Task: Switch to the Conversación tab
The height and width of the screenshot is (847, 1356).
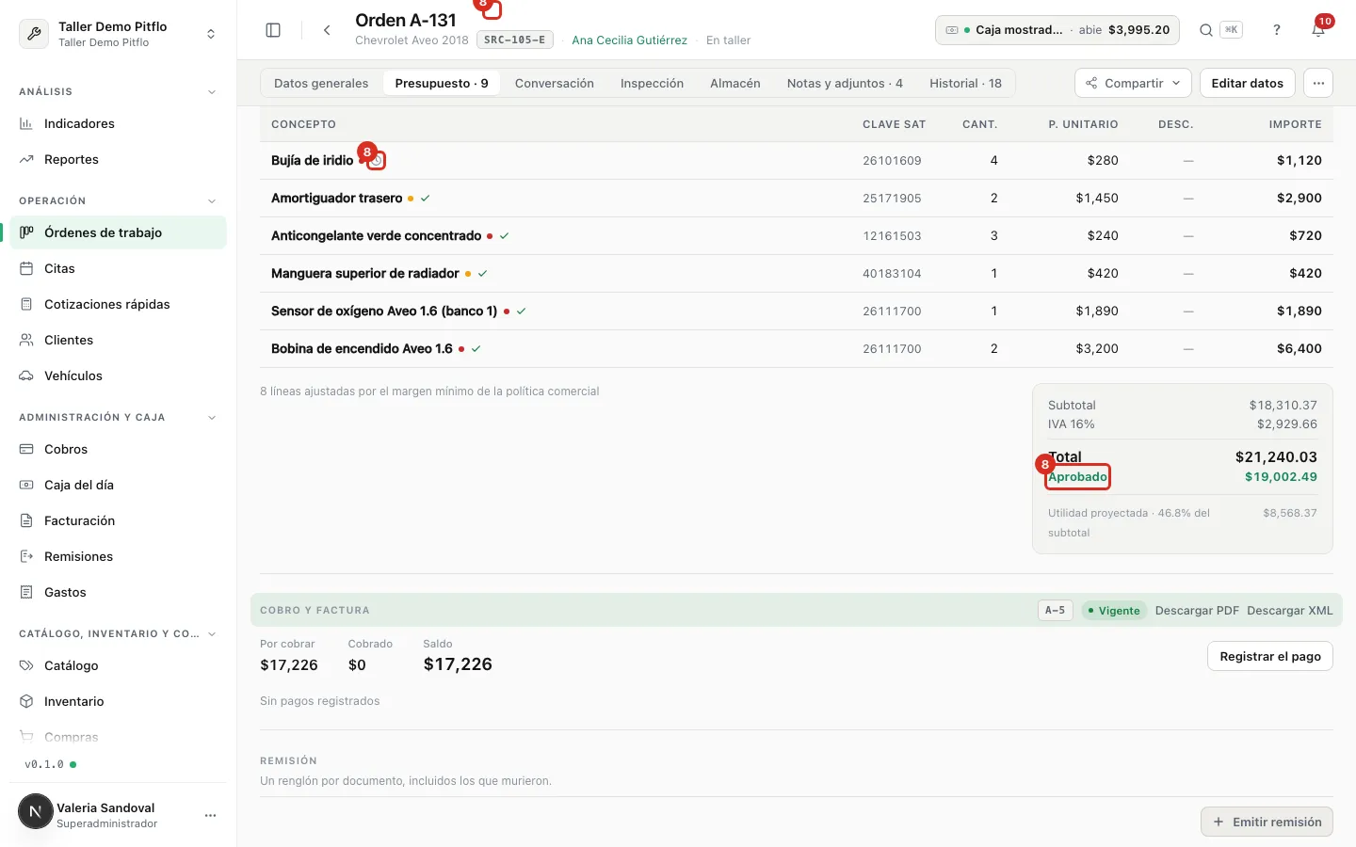Action: pos(555,83)
